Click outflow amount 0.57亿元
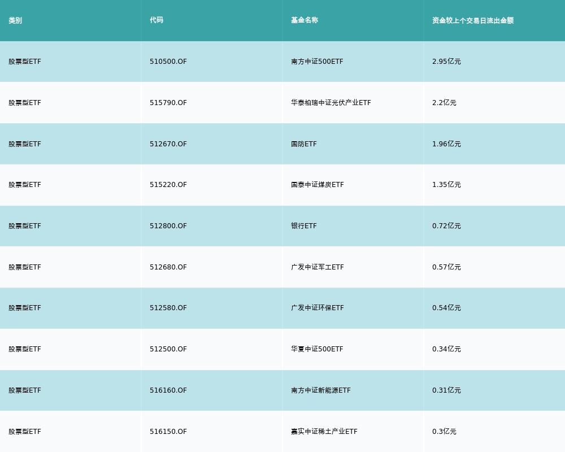Image resolution: width=565 pixels, height=452 pixels. 446,267
